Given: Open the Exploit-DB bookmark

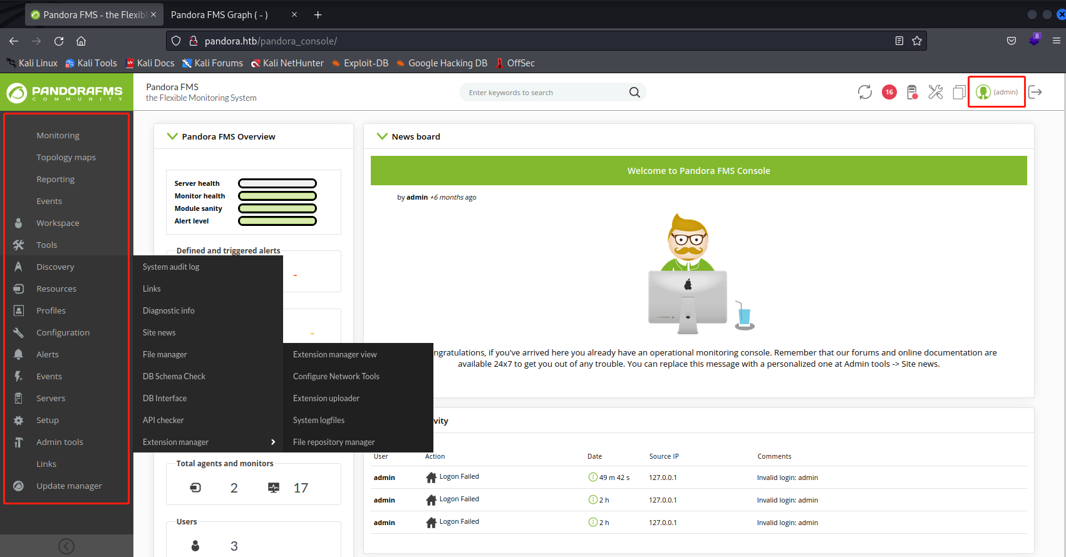Looking at the screenshot, I should [x=360, y=63].
